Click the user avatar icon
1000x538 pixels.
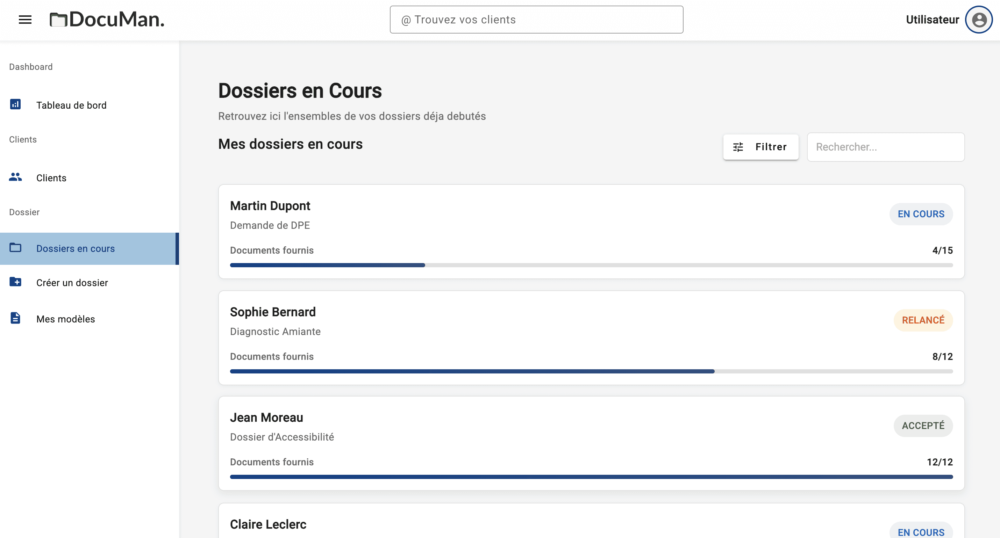coord(978,20)
